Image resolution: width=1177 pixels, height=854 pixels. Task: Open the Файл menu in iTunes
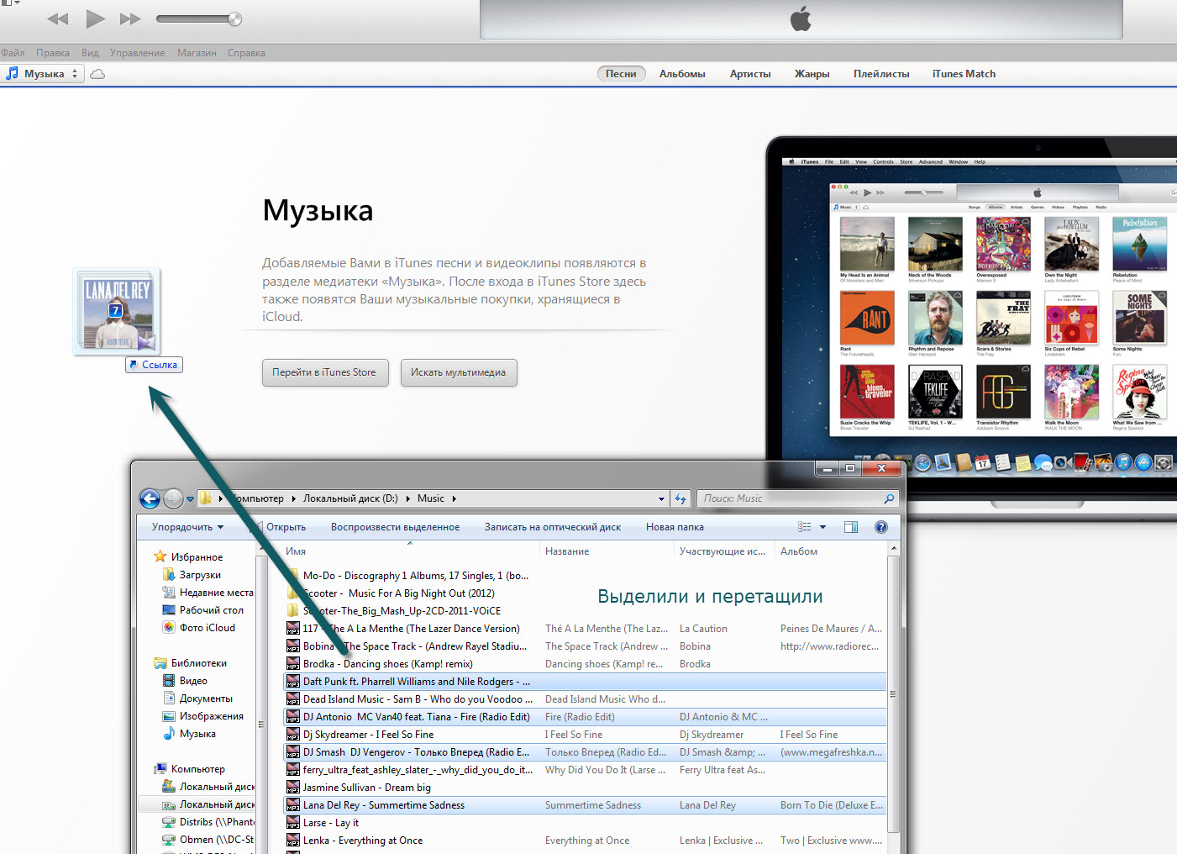(x=13, y=53)
